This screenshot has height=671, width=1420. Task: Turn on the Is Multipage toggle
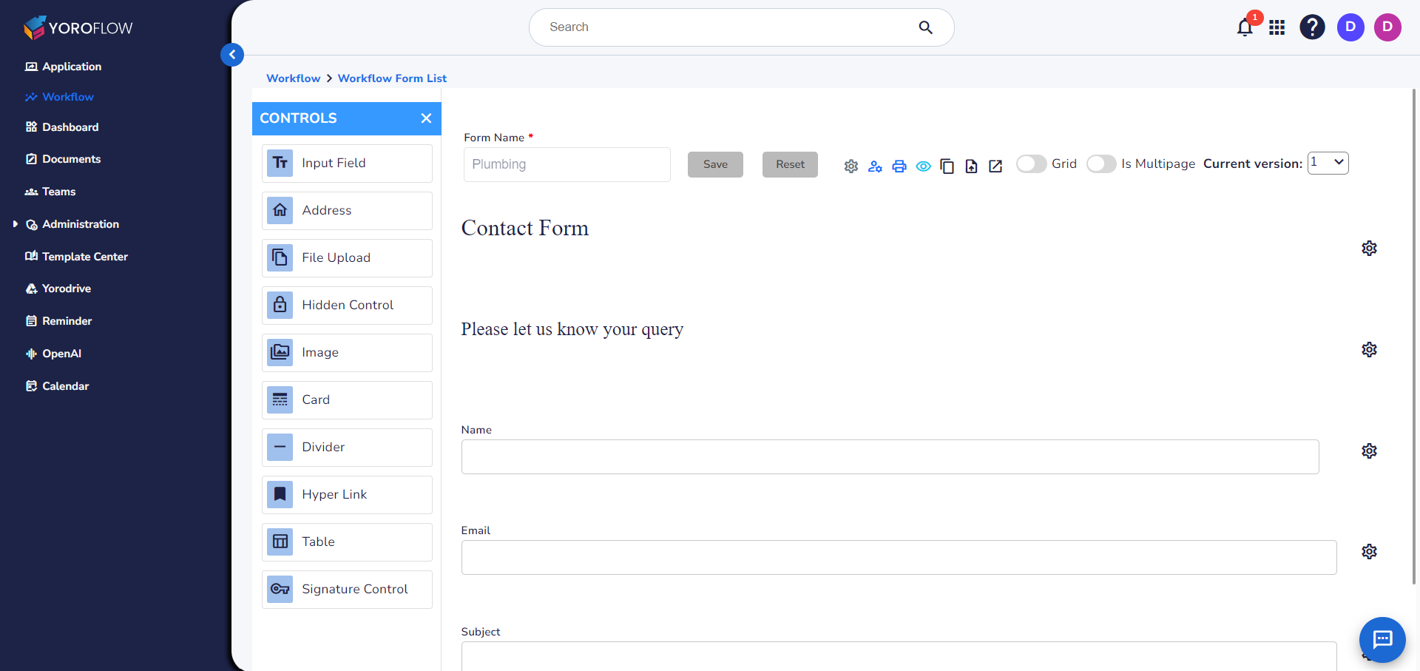click(x=1100, y=163)
